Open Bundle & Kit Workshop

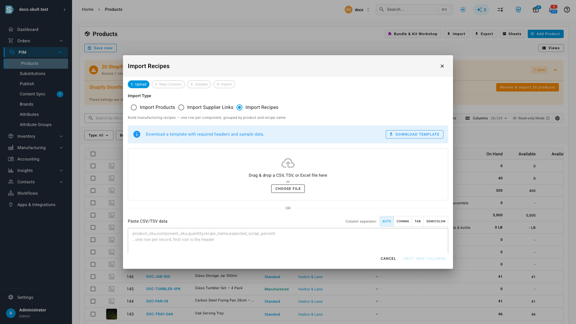(x=413, y=34)
